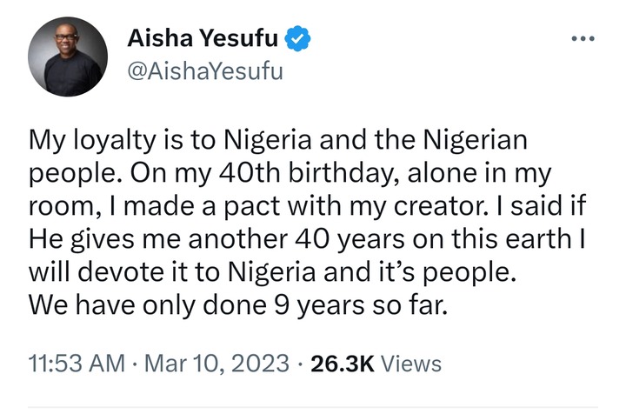Open Aisha Yesufu display name profile link
The height and width of the screenshot is (414, 626).
click(203, 38)
